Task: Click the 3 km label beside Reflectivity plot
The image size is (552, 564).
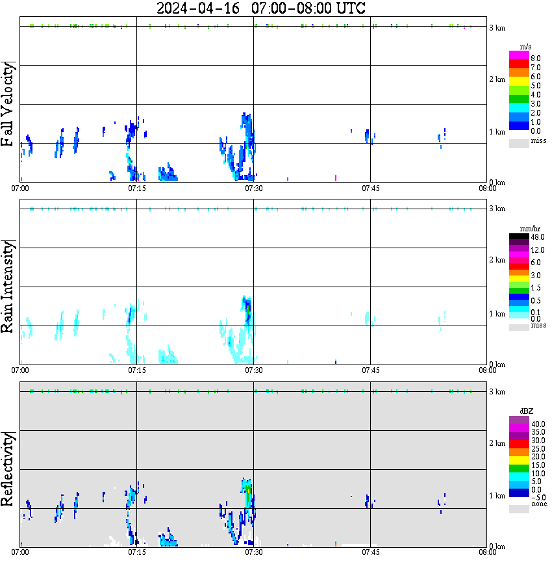Action: (497, 392)
